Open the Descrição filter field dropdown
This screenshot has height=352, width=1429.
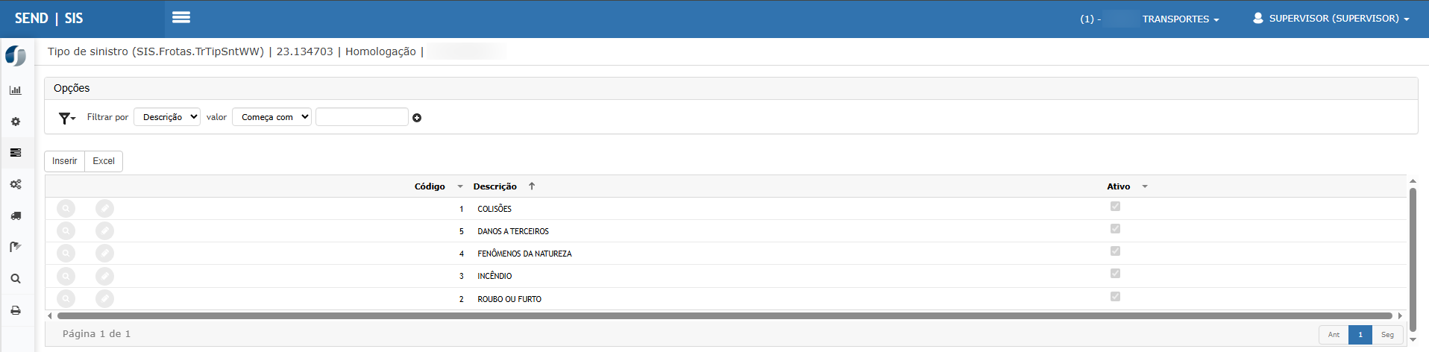tap(167, 117)
